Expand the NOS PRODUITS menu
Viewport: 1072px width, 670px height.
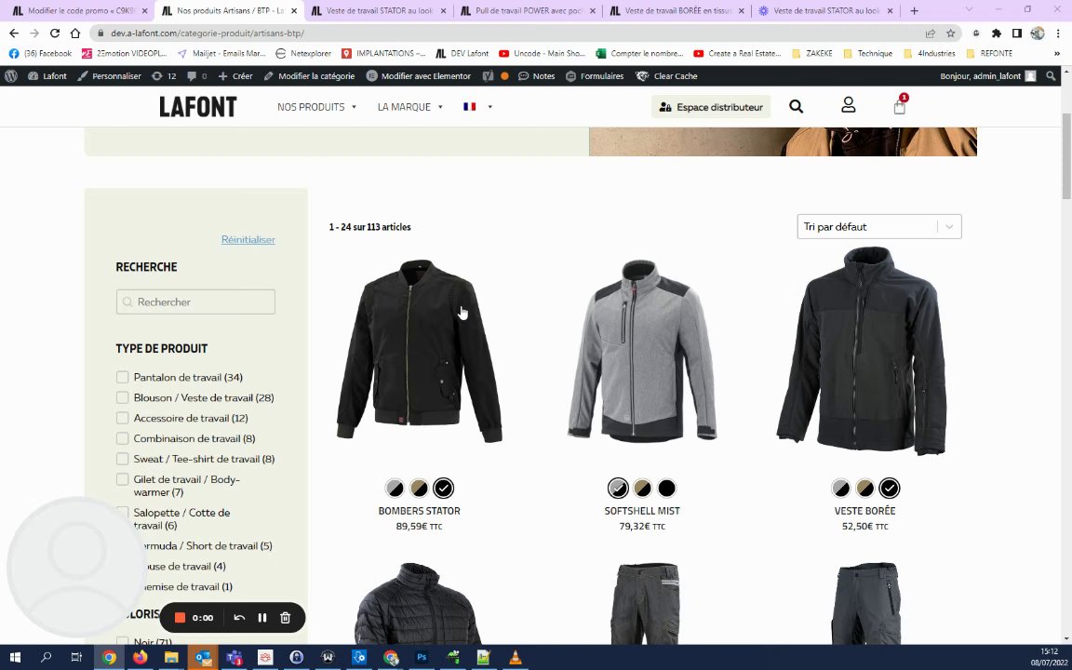point(316,107)
